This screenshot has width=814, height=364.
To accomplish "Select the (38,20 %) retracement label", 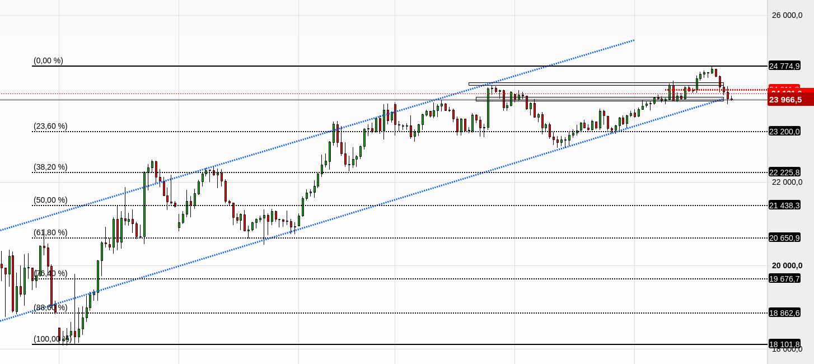I will (x=50, y=167).
